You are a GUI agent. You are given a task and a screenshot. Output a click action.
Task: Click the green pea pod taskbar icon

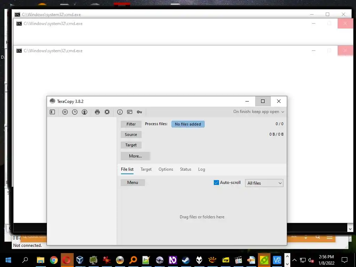[264, 260]
